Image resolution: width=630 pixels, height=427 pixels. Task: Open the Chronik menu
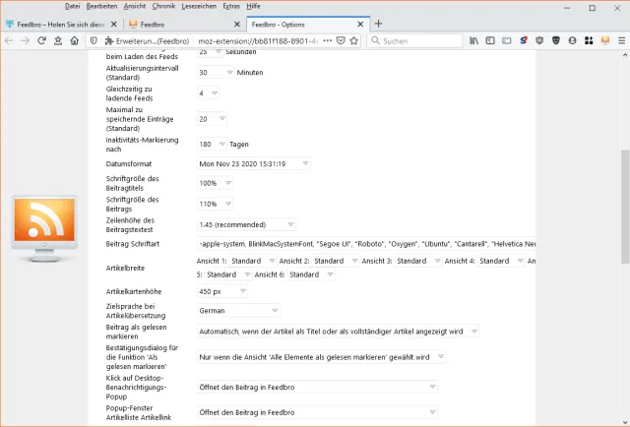[163, 6]
